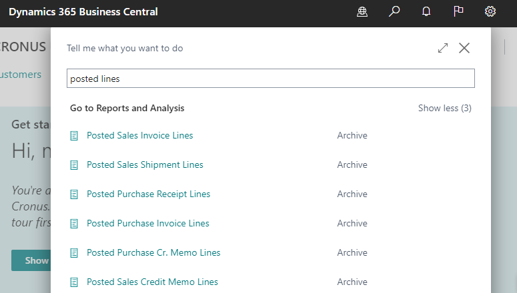
Task: Open Posted Purchase Receipt Lines
Action: (x=148, y=194)
